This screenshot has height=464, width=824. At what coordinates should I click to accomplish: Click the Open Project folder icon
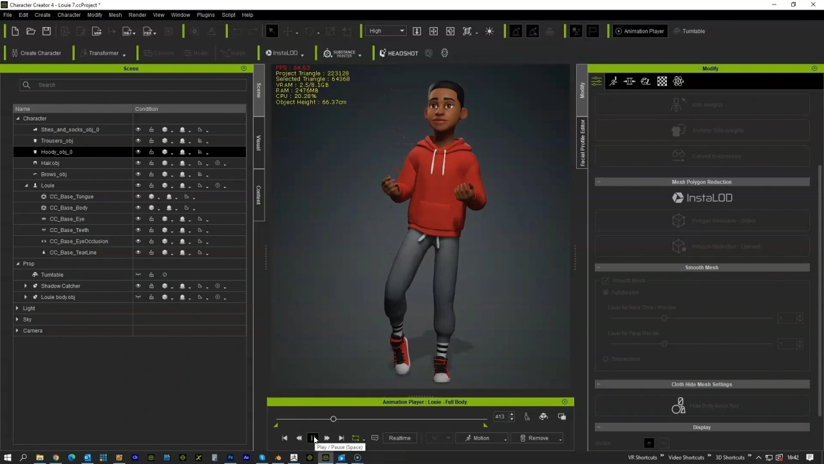31,31
